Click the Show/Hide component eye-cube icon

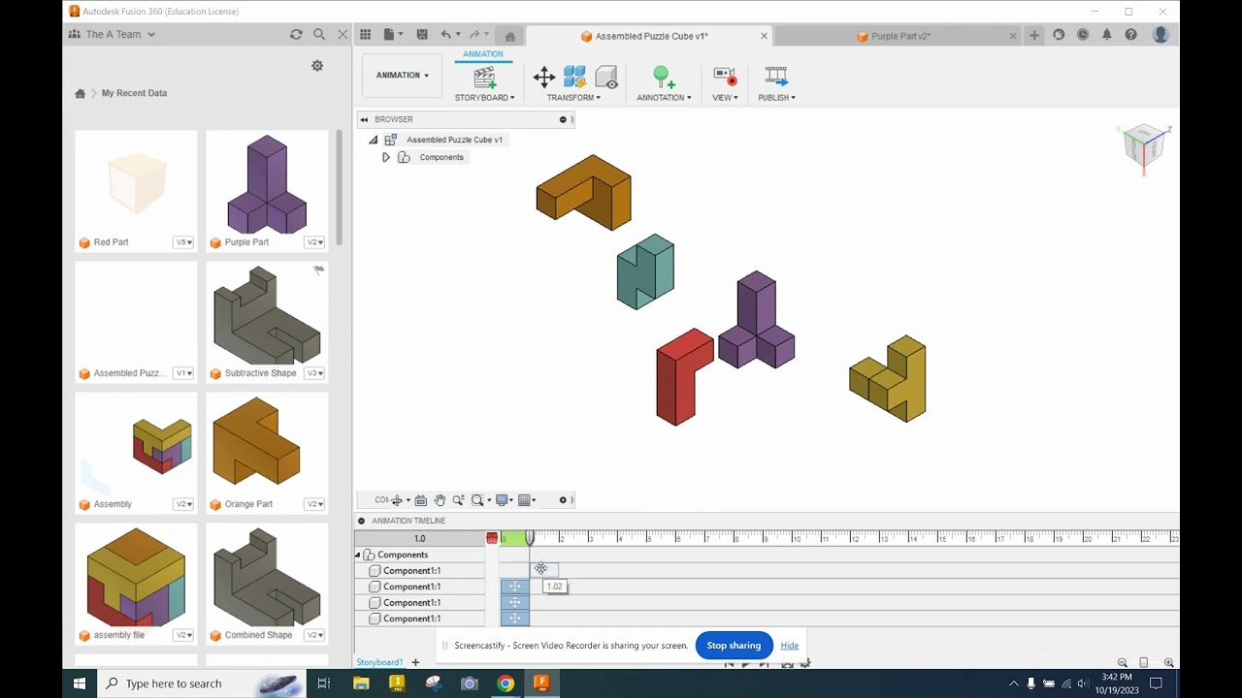click(x=606, y=77)
